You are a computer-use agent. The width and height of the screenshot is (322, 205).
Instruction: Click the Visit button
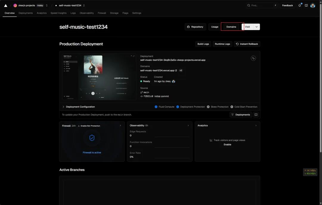point(247,27)
